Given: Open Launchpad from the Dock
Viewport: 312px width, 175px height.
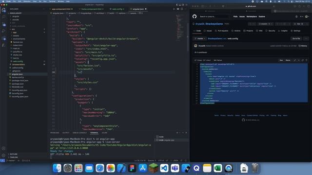Looking at the screenshot, I should coord(78,168).
